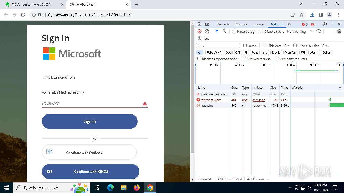Screen dimensions: 344x193
Task: Choose Continue with Outlook
Action: 89,152
